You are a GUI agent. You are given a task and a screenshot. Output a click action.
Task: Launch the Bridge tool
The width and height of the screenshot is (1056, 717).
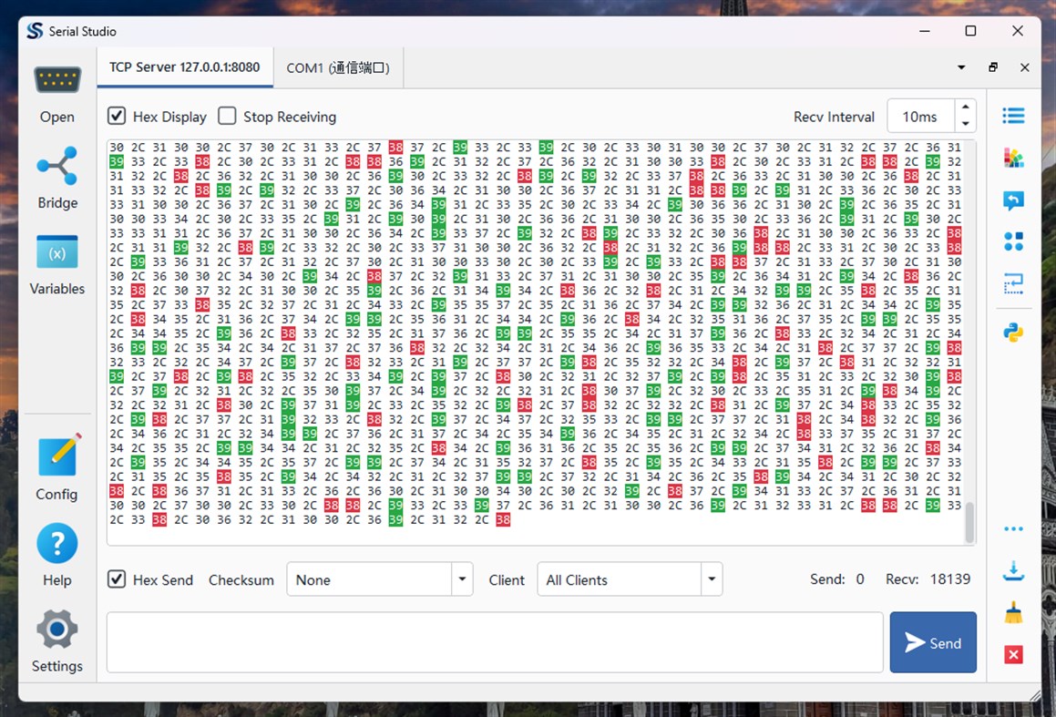pos(57,178)
